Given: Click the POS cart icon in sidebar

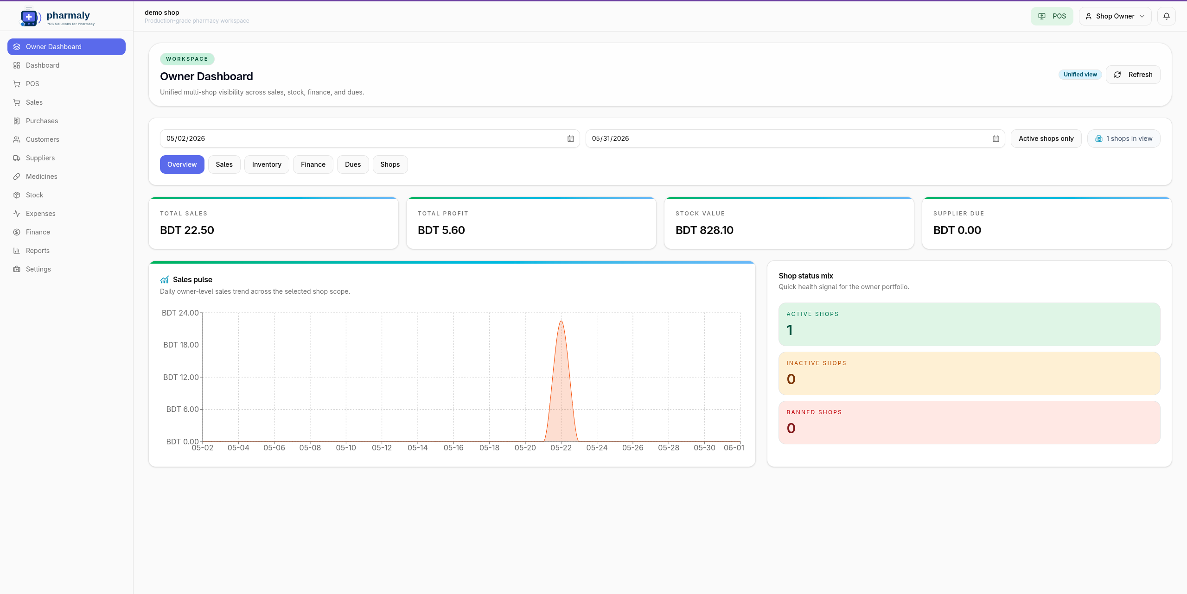Looking at the screenshot, I should tap(17, 84).
